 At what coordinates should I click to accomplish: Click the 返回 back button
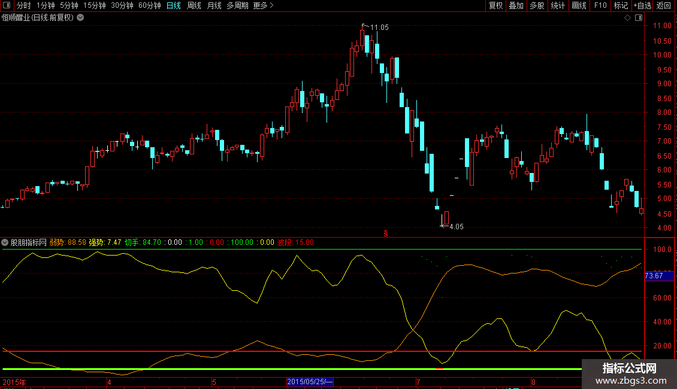click(x=664, y=5)
